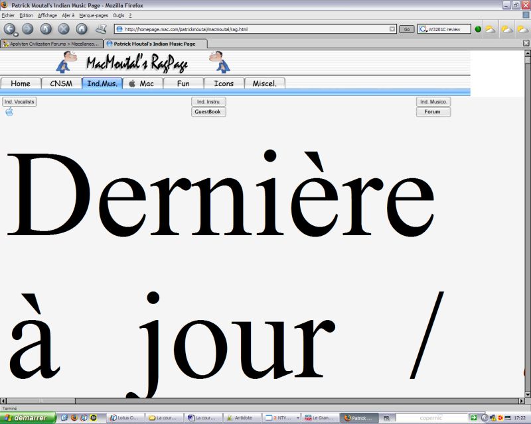The width and height of the screenshot is (531, 424).
Task: Switch to the Lotus O... taskbar window
Action: pos(125,418)
